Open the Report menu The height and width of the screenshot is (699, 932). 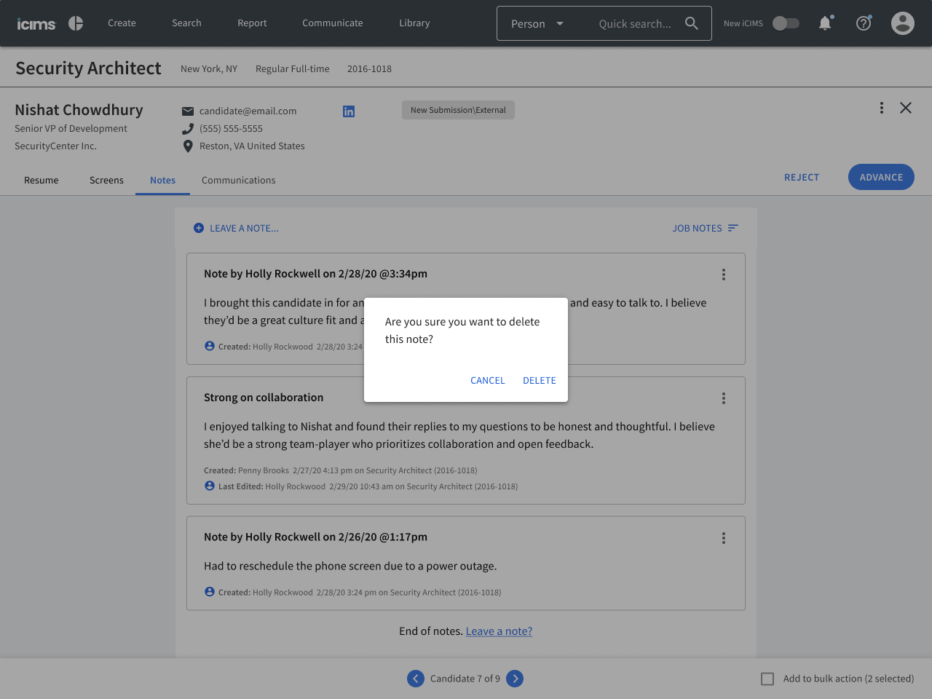(252, 23)
